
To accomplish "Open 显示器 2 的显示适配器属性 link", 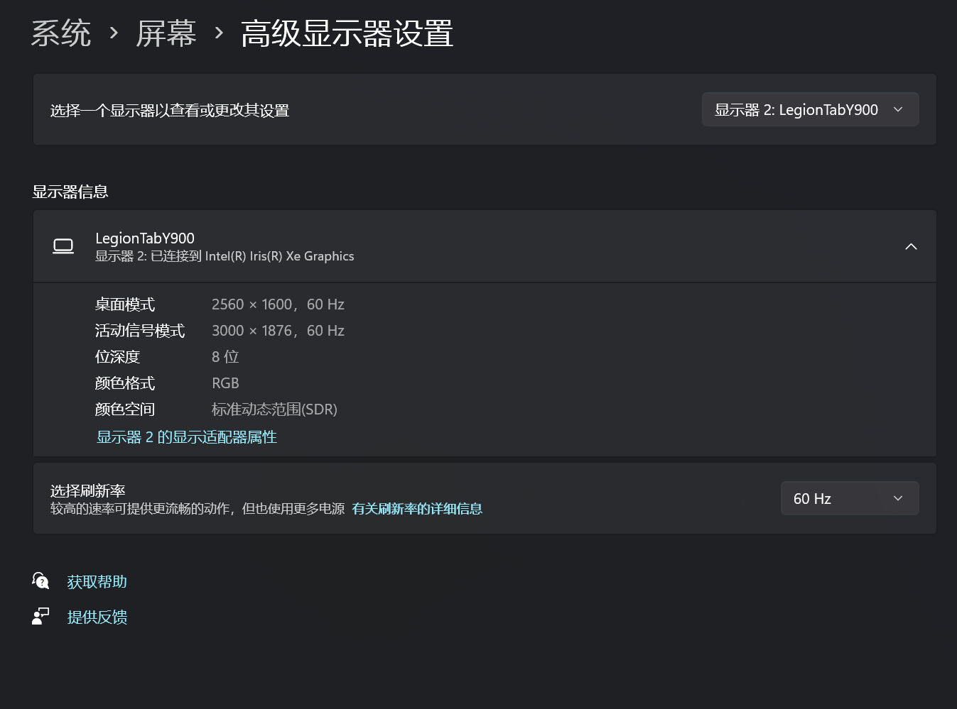I will [187, 437].
